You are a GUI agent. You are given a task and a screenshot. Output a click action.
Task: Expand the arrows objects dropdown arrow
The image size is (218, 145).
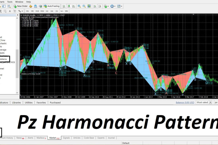point(22,11)
